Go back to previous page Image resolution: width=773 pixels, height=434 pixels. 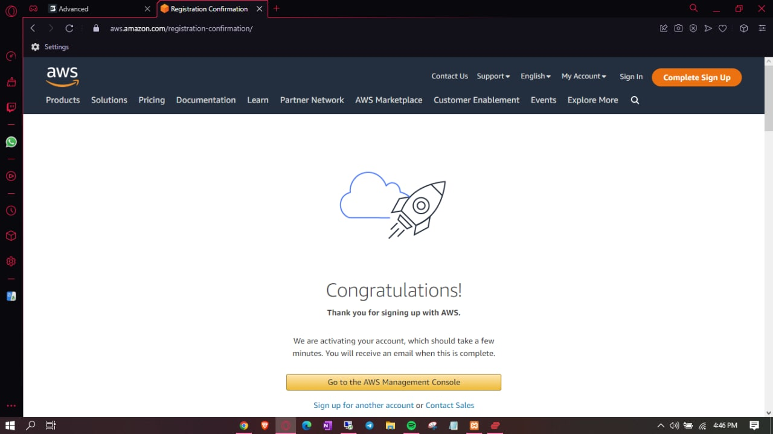coord(33,28)
